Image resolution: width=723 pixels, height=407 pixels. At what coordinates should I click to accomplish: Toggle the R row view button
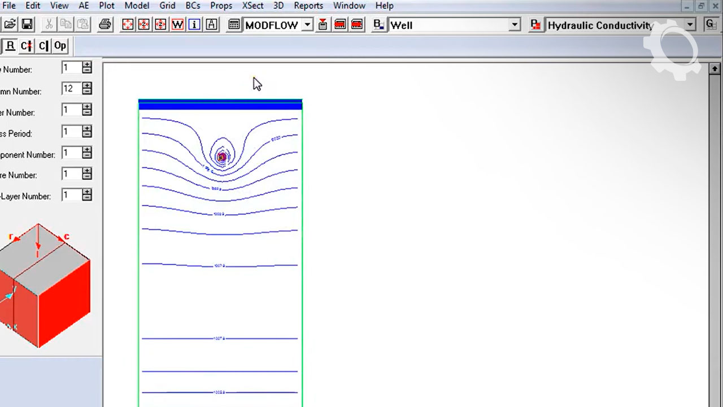pos(10,46)
